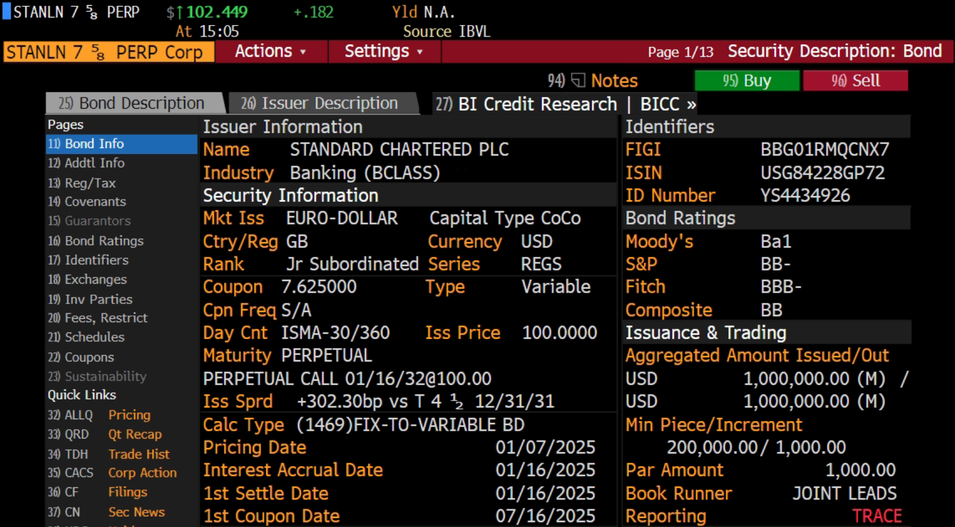Image resolution: width=955 pixels, height=527 pixels.
Task: Click PERPETUAL CALL 01/16/32@100.00 line
Action: (347, 378)
